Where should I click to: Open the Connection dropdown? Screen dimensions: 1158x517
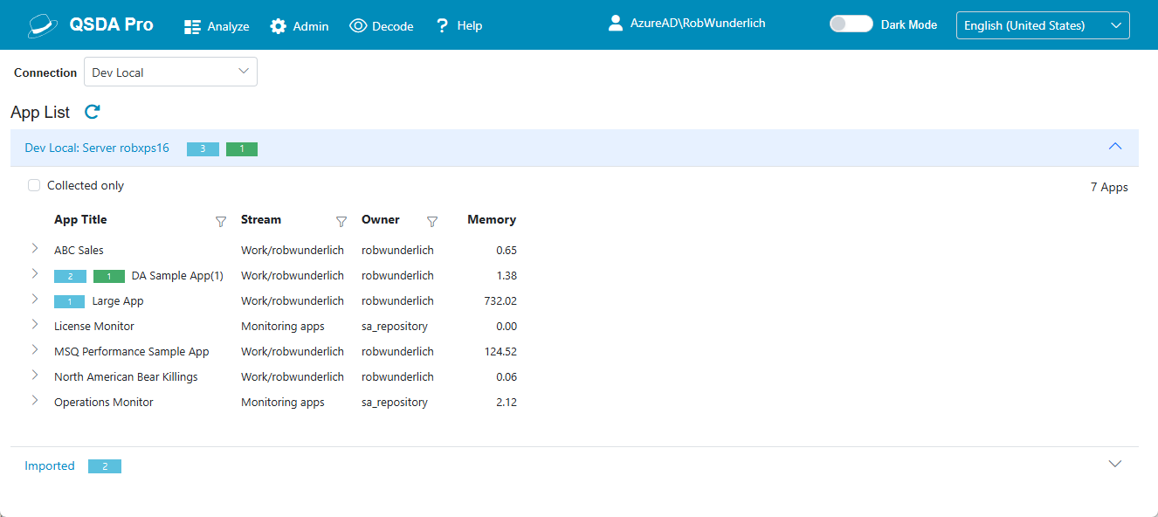coord(170,72)
